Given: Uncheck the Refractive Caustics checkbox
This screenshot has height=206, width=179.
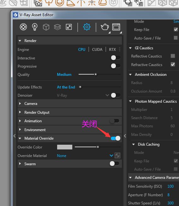Looking at the screenshot, I should click(x=173, y=64).
